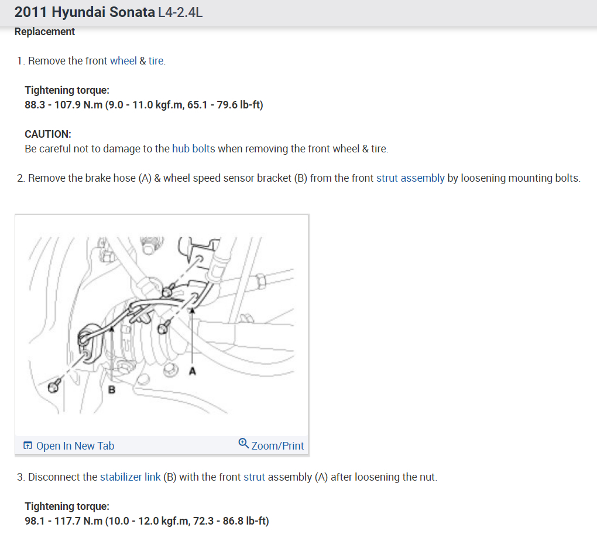The image size is (597, 541).
Task: Click the 'Zoom/Print' text link
Action: tap(277, 445)
